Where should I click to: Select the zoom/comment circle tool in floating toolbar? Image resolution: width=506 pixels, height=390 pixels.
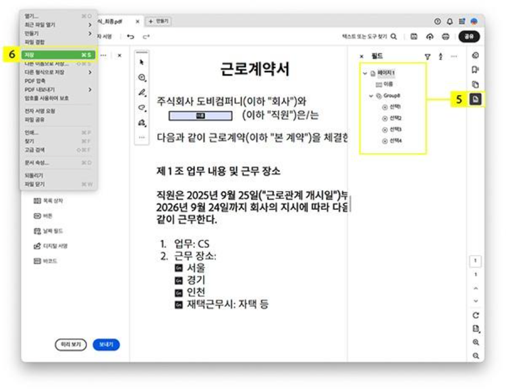[142, 78]
